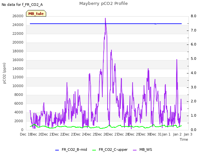Click the blue FR_CO2_B-mid legend swatch
The image size is (208, 156).
point(57,150)
